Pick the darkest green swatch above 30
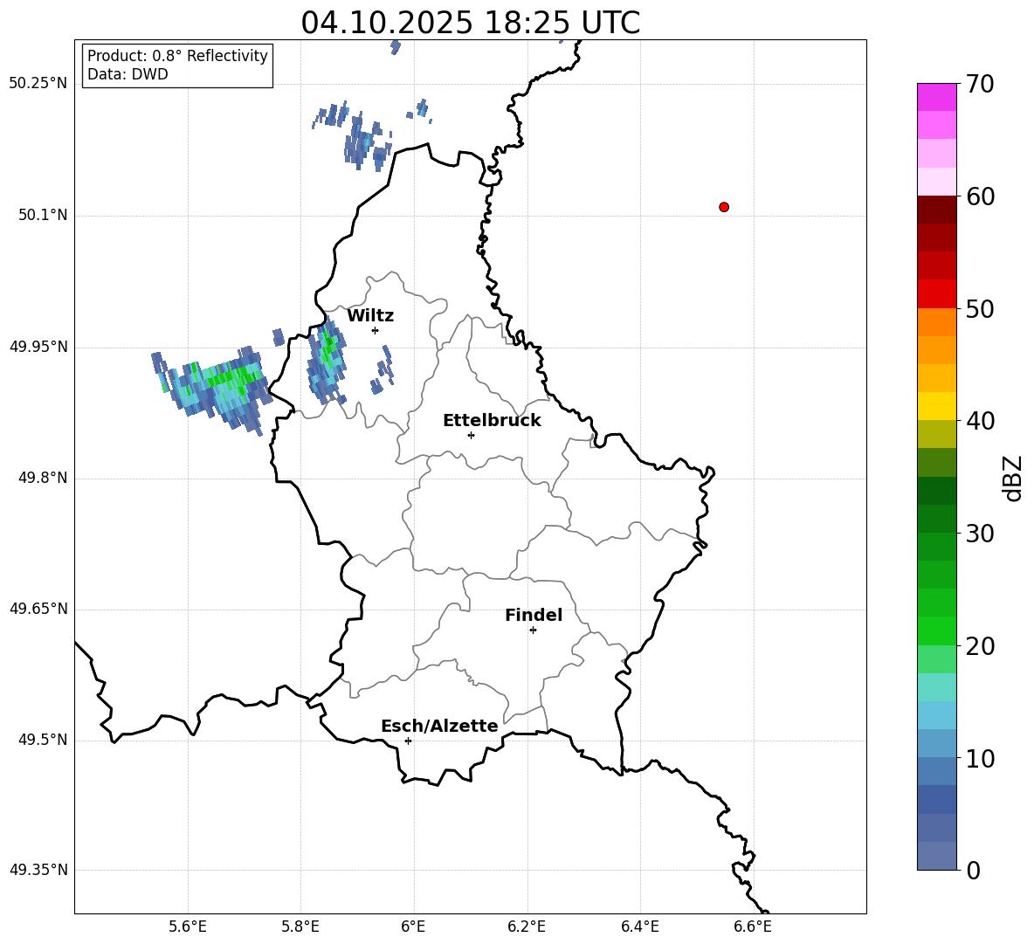The image size is (1034, 944). click(937, 491)
